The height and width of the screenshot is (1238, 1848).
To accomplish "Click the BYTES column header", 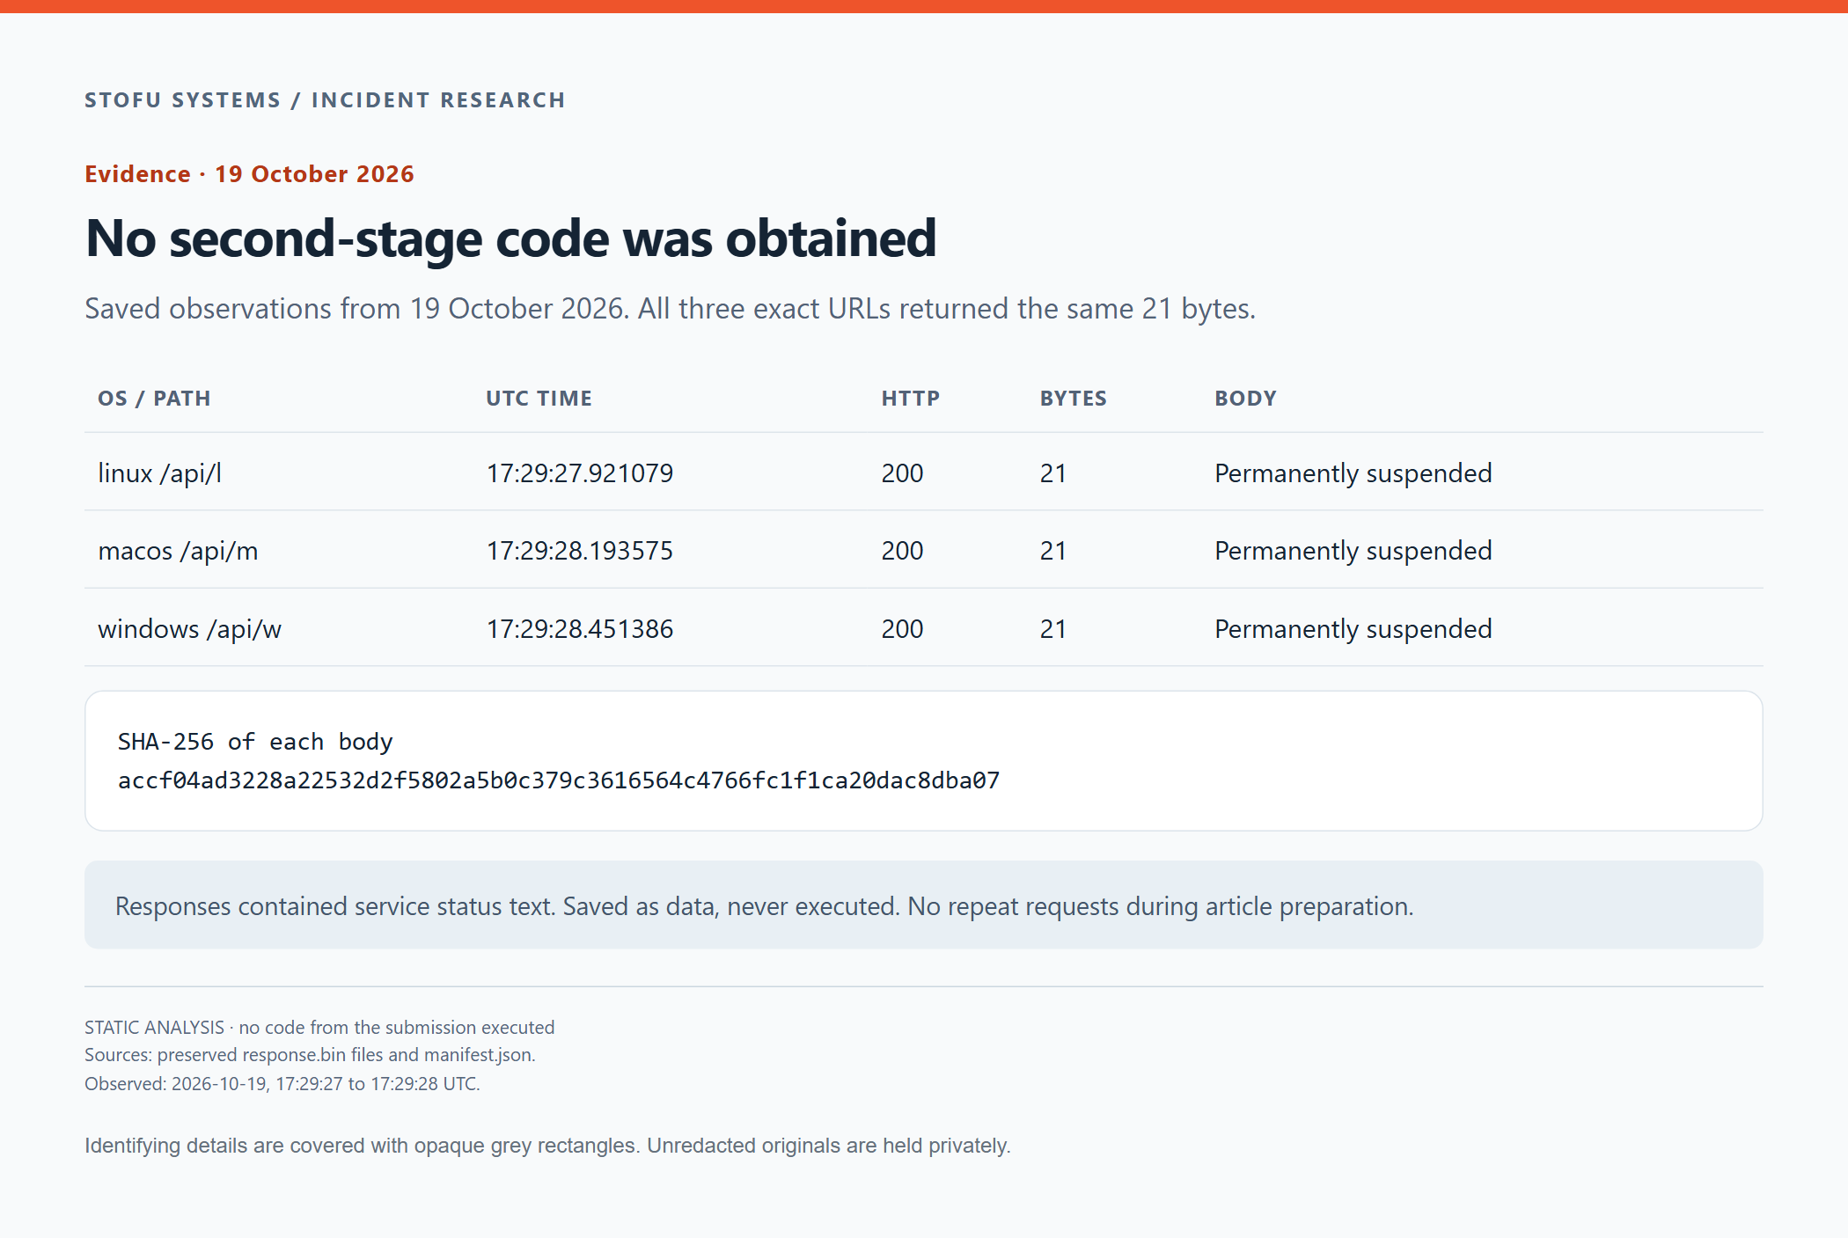I will coord(1073,399).
